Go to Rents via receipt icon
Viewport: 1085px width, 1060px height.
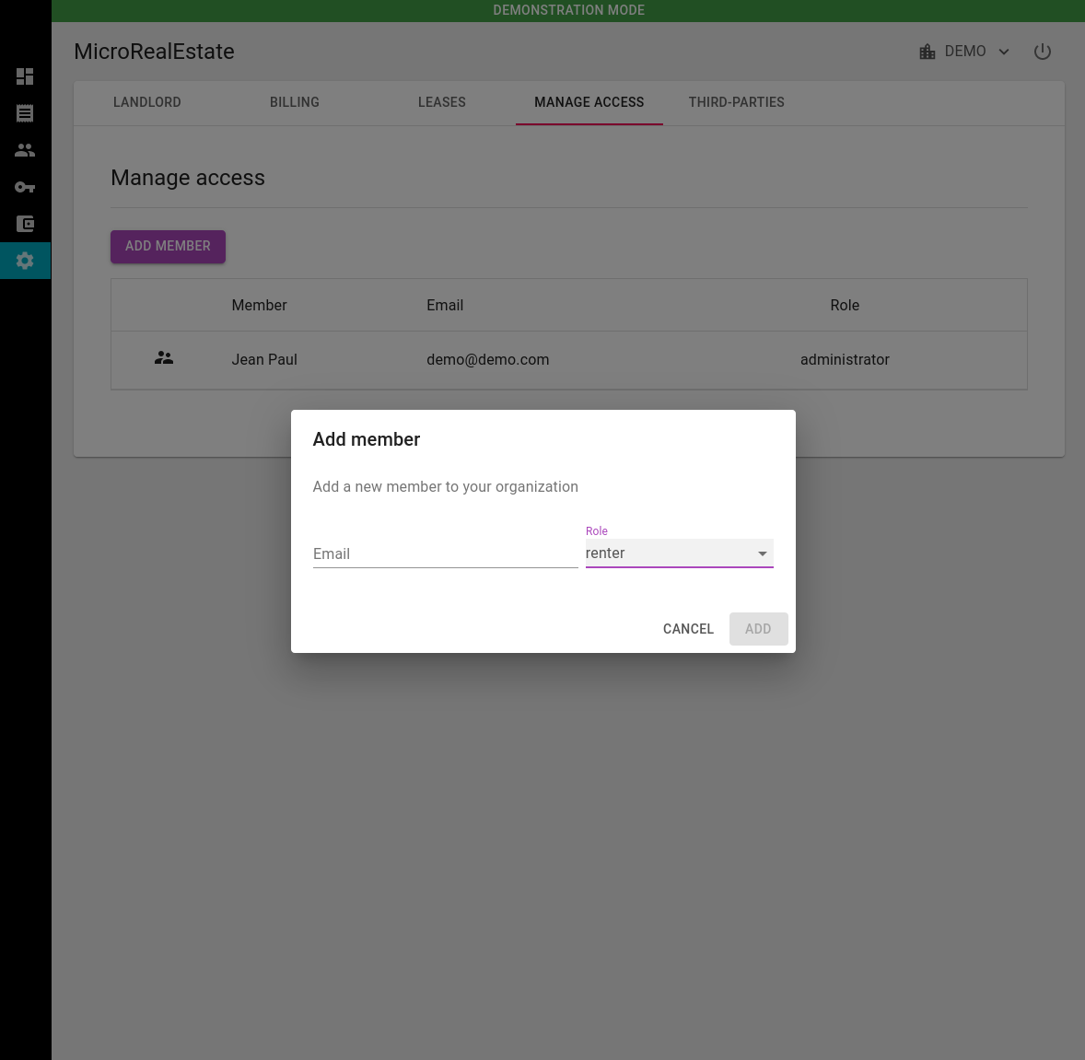click(x=25, y=113)
